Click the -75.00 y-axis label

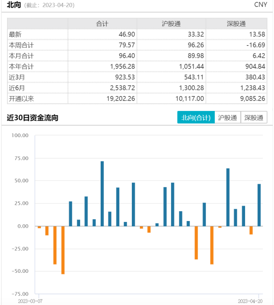click(x=20, y=294)
